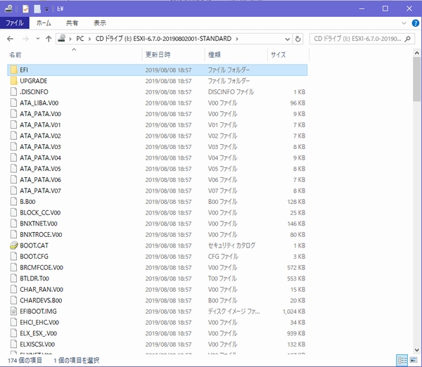Select the CHARDEVS.B00 file icon
422x367 pixels.
tap(14, 300)
